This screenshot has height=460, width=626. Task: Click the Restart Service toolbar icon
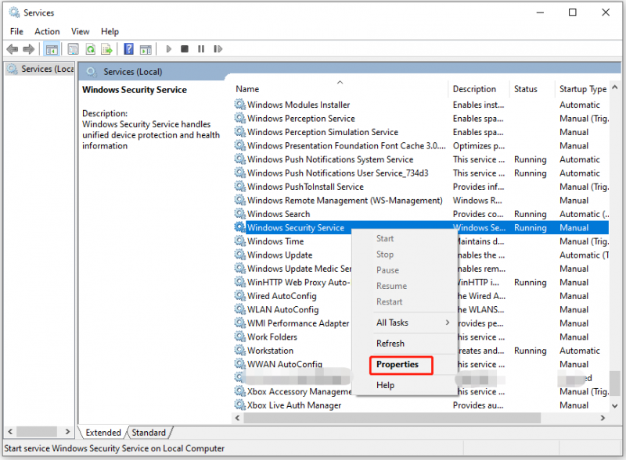pos(218,49)
